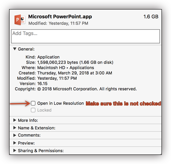171x164 pixels.
Task: Click the General section heading label
Action: point(26,49)
